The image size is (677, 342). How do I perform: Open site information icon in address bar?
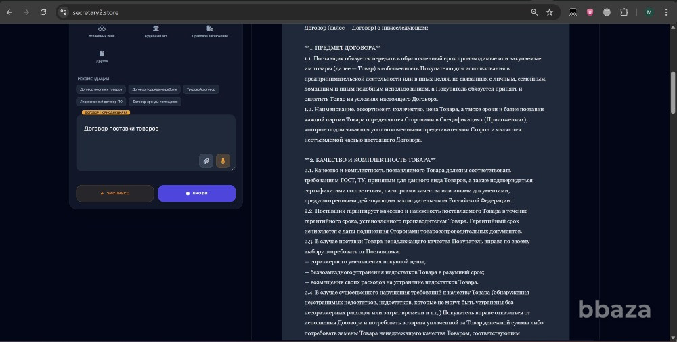[x=64, y=12]
